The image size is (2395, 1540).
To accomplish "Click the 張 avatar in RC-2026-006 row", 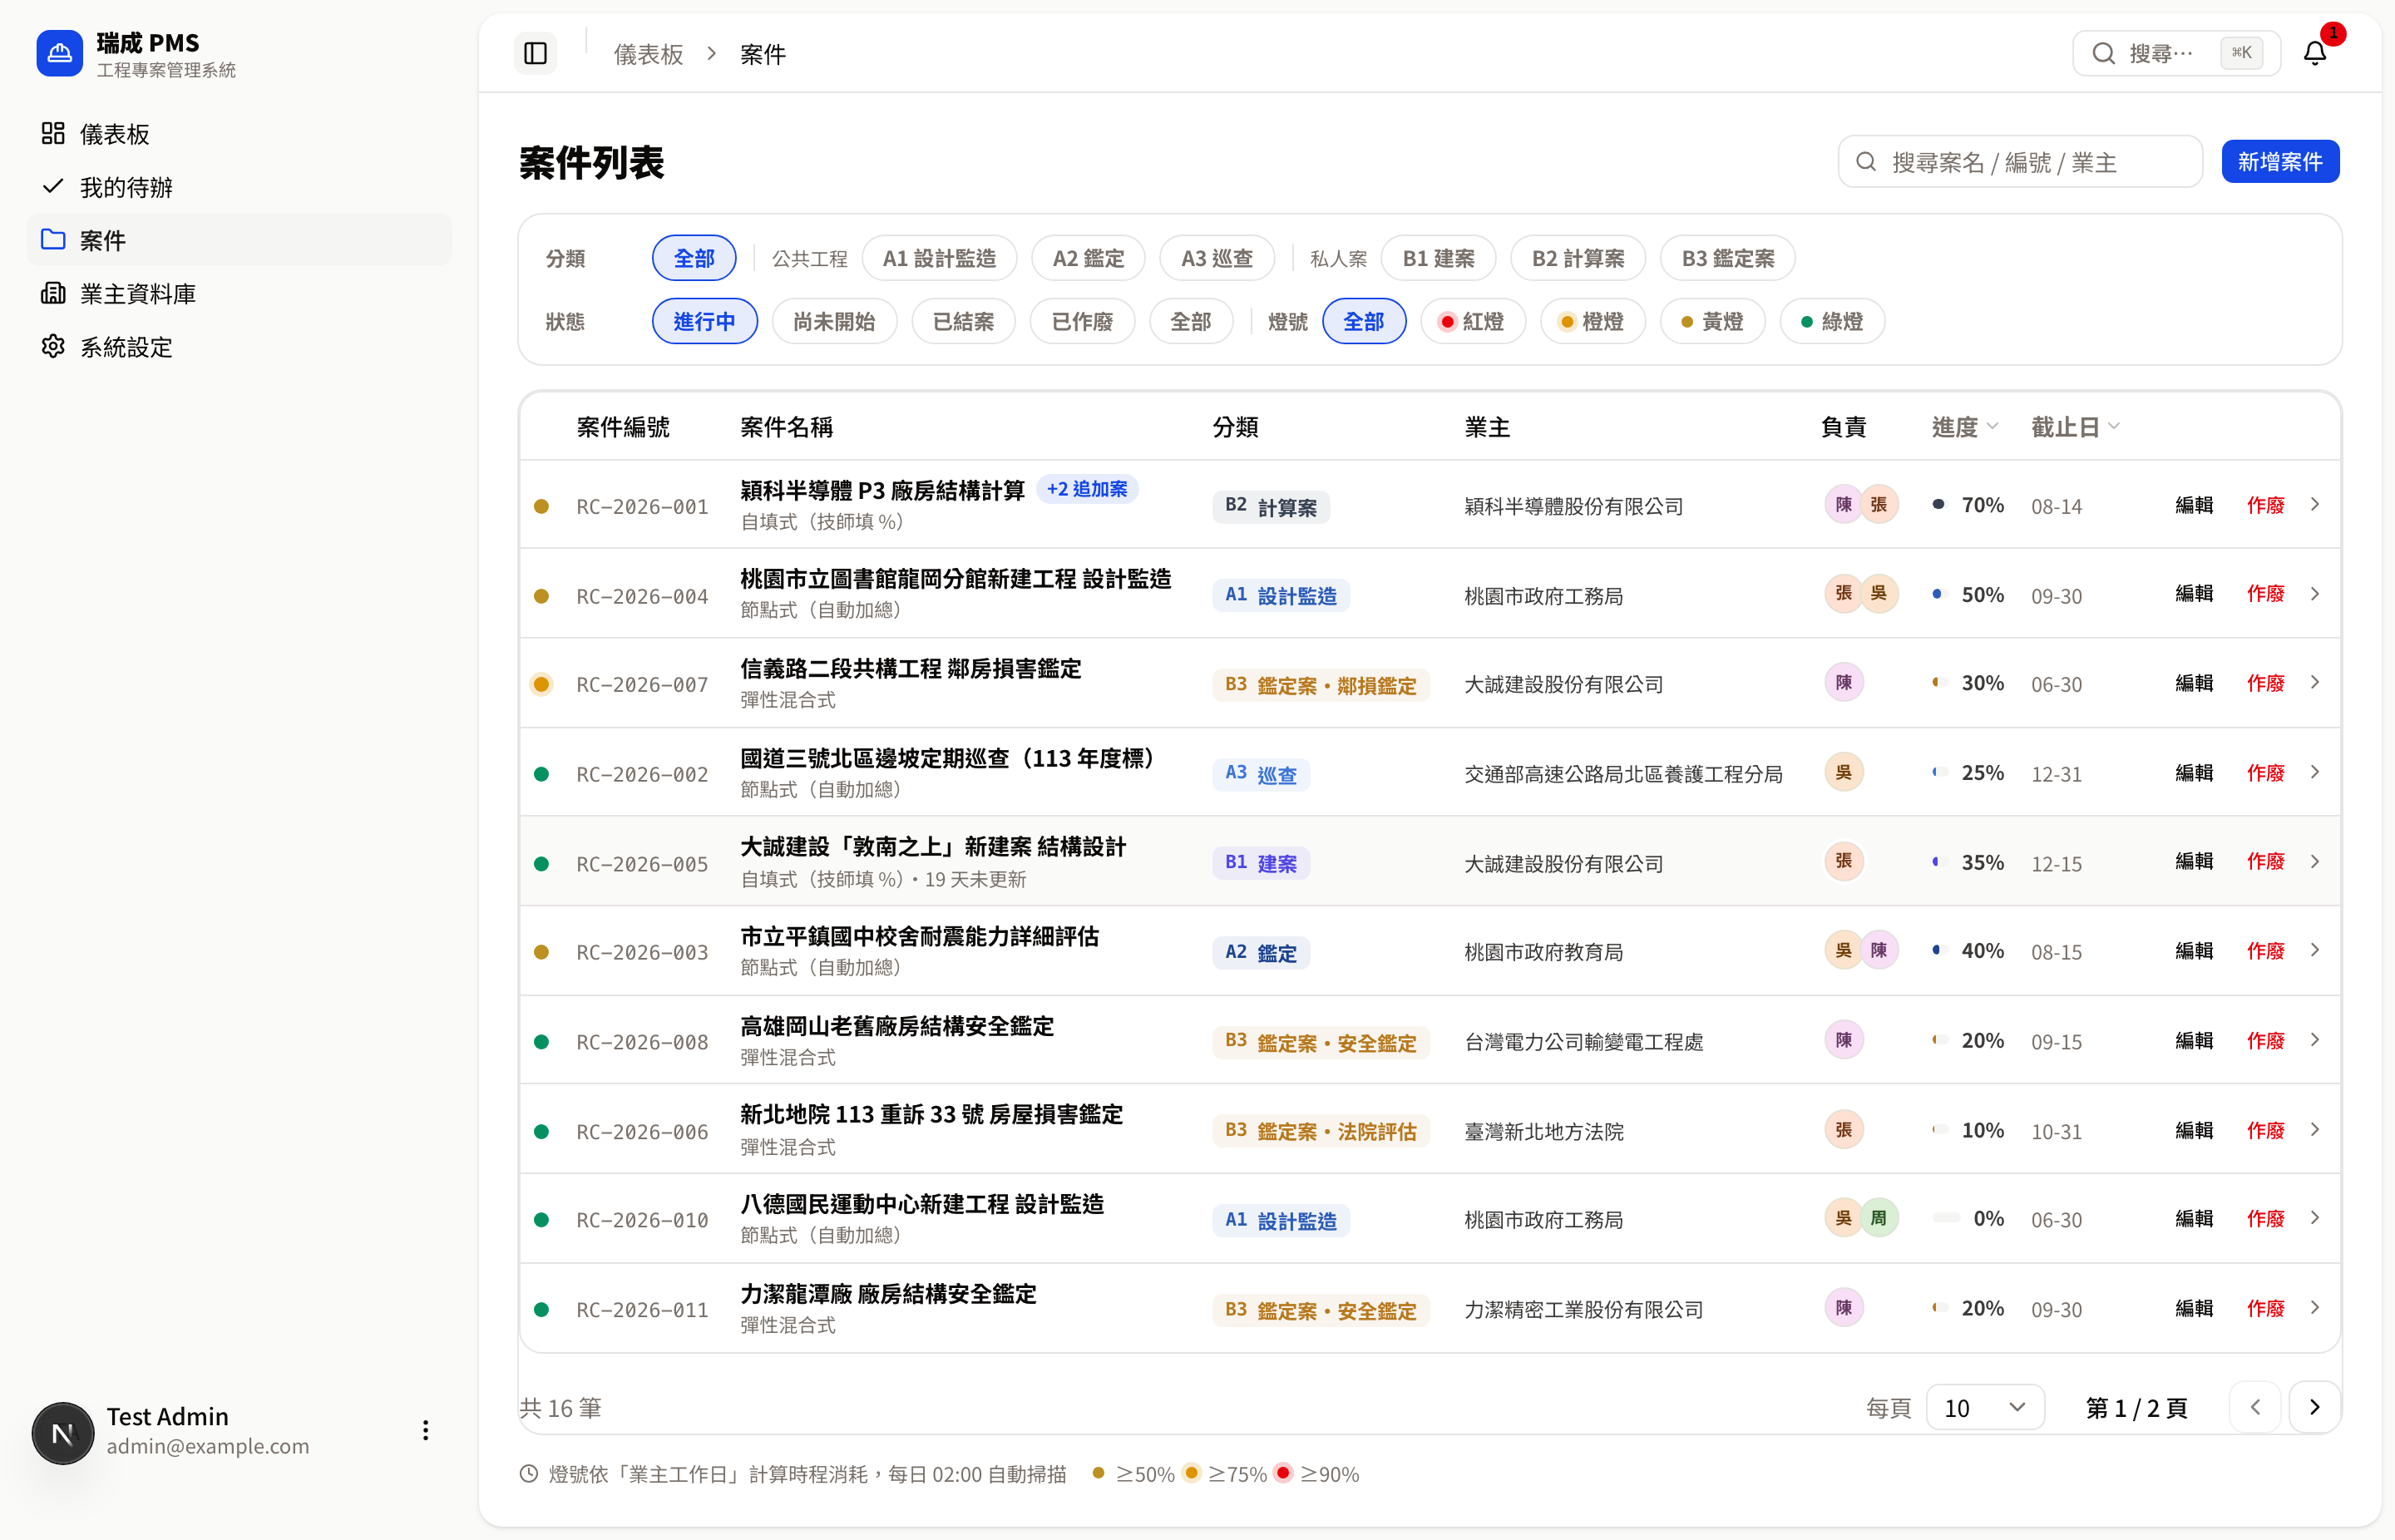I will coord(1843,1130).
